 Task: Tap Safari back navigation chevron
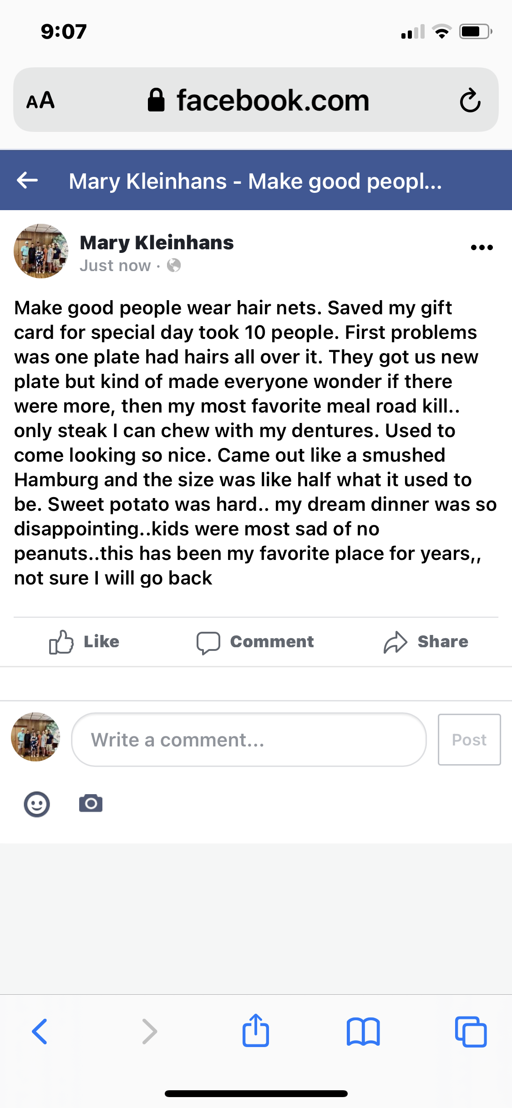tap(40, 1031)
